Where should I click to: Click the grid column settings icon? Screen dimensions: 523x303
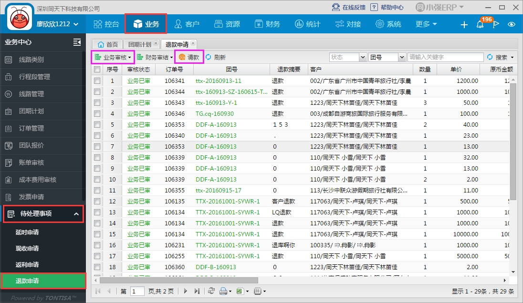[258, 292]
